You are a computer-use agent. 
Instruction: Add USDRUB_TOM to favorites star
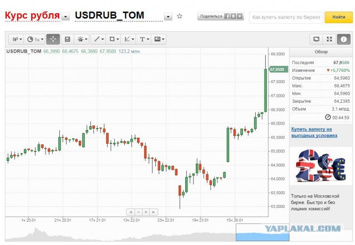180,16
